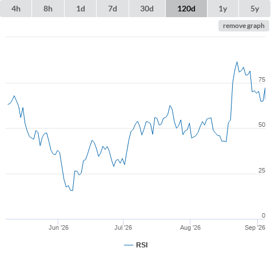
Task: Switch chart to 1y range
Action: pyautogui.click(x=223, y=9)
